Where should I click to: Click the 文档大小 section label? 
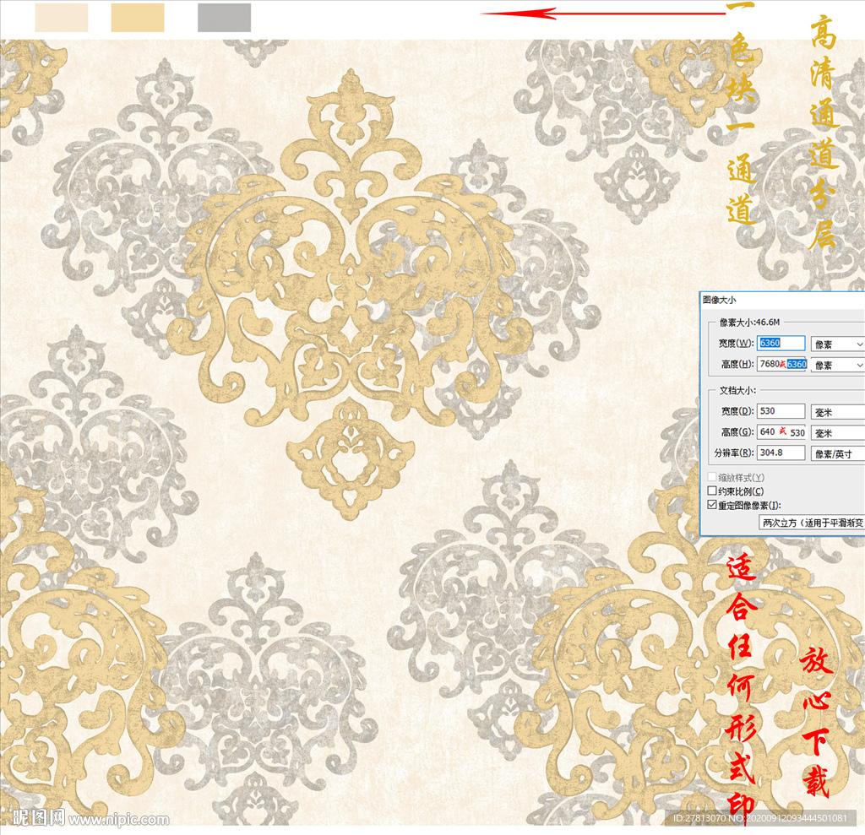click(737, 390)
